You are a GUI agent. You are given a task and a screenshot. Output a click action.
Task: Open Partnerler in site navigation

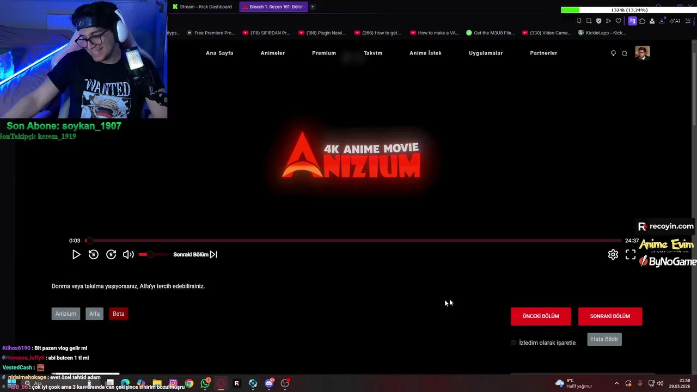(x=543, y=53)
